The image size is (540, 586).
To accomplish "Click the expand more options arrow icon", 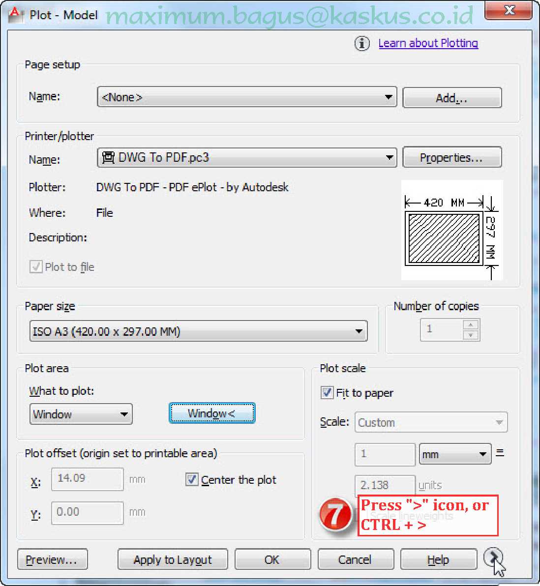I will click(x=492, y=557).
